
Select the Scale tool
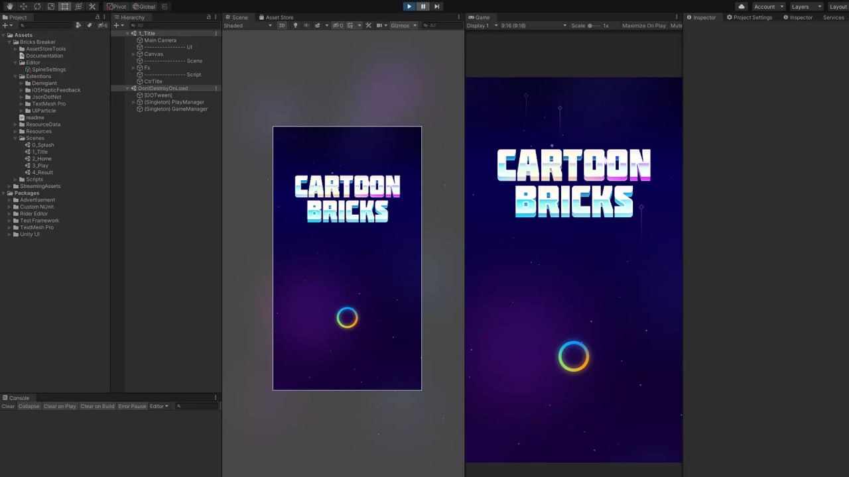(51, 6)
